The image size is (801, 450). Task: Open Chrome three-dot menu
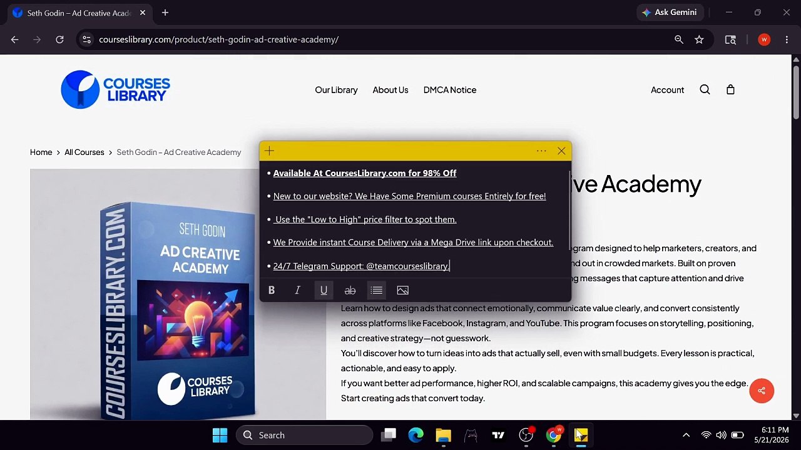[x=786, y=39]
